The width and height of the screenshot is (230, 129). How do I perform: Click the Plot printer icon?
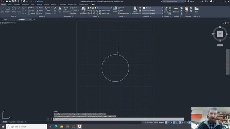pos(24,1)
